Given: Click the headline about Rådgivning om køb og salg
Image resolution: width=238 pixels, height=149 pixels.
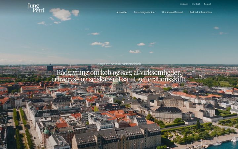Looking at the screenshot, I should (119, 76).
